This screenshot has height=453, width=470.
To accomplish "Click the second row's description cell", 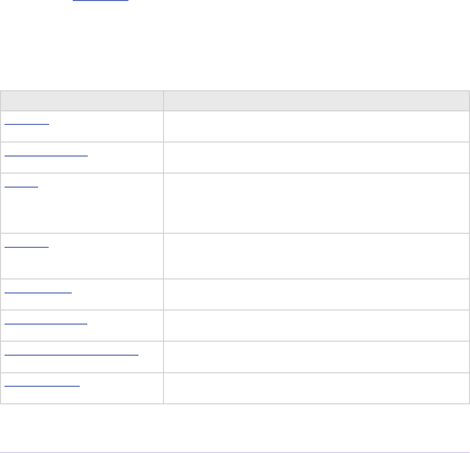I will coord(316,157).
